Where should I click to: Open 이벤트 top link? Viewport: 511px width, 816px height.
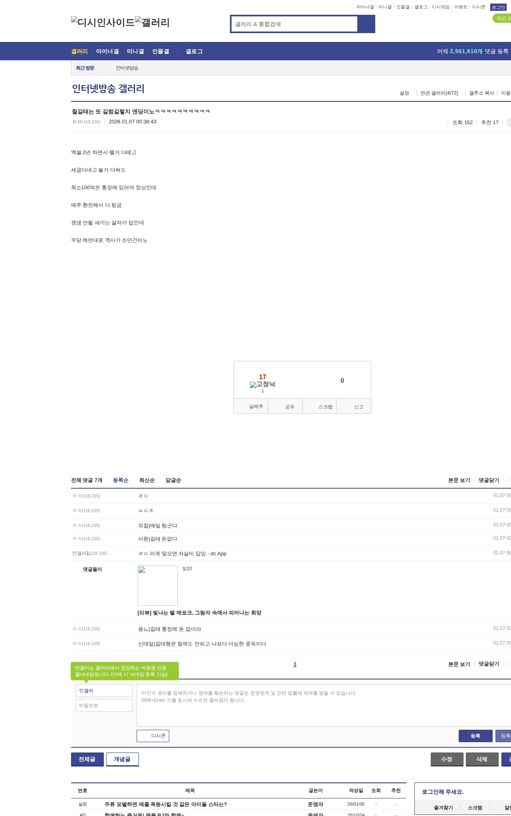pos(461,7)
